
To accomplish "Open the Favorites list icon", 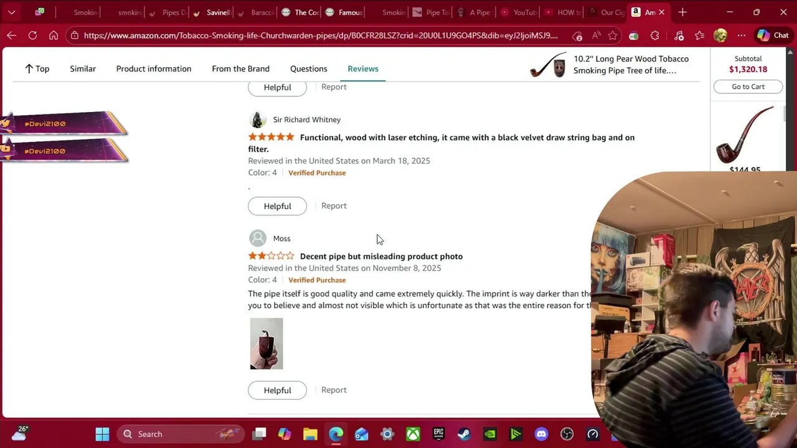I will click(x=700, y=35).
